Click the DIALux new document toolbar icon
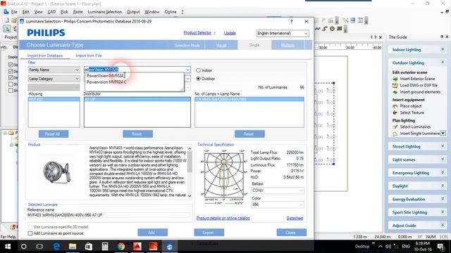 click(6, 20)
